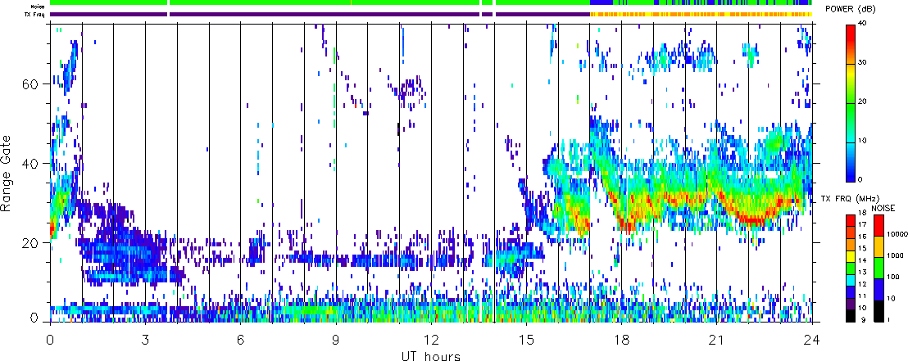Click the yellow swatch in TX FRQ legend
Viewport: 908px width, 361px height.
coord(851,257)
